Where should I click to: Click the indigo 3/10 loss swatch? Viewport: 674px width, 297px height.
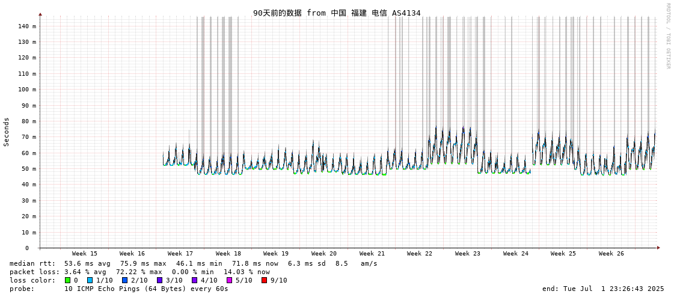coord(159,280)
